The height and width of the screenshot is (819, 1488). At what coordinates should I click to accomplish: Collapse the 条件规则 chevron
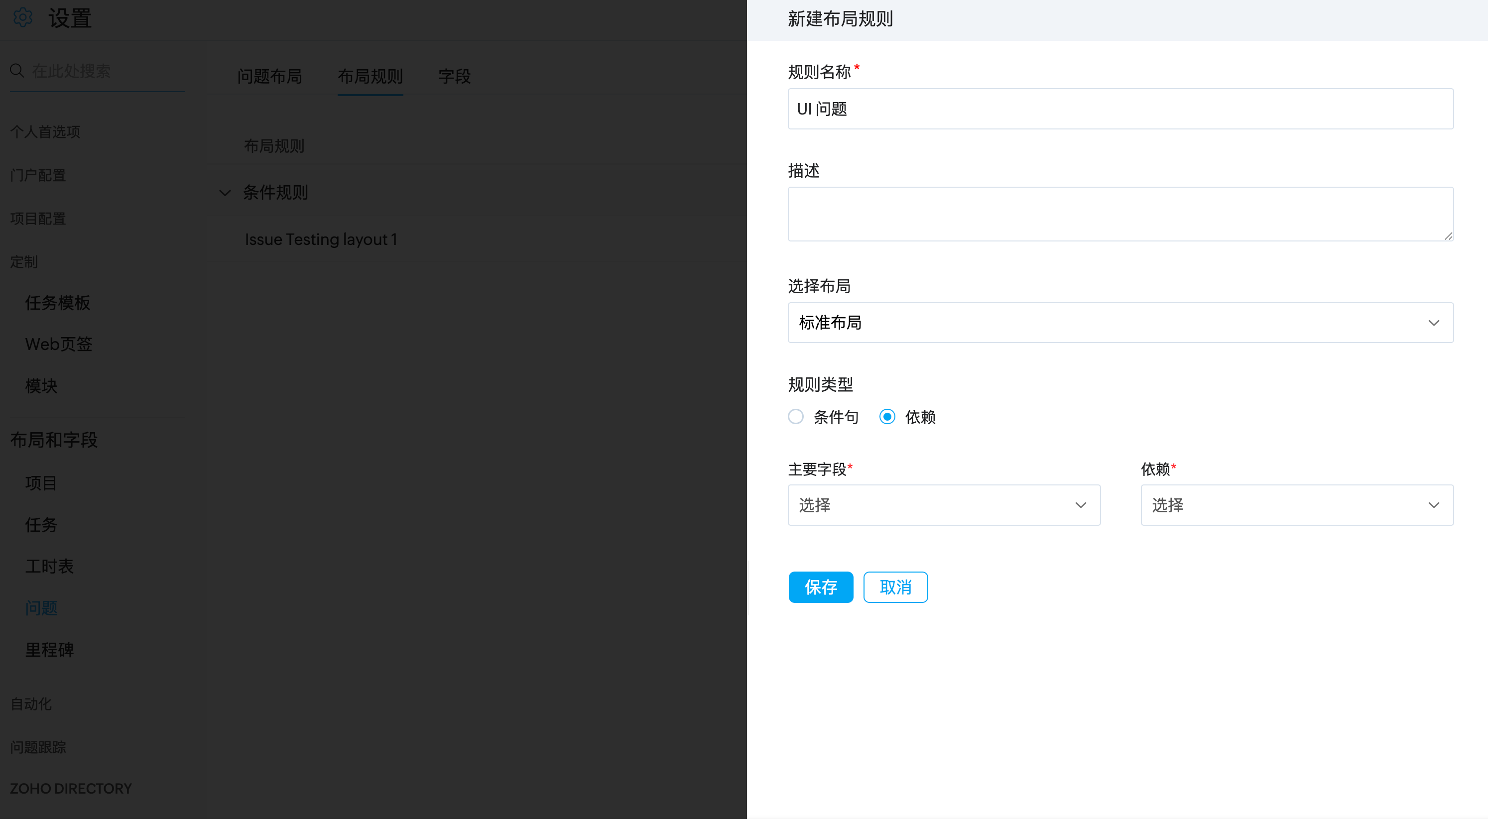(x=225, y=193)
